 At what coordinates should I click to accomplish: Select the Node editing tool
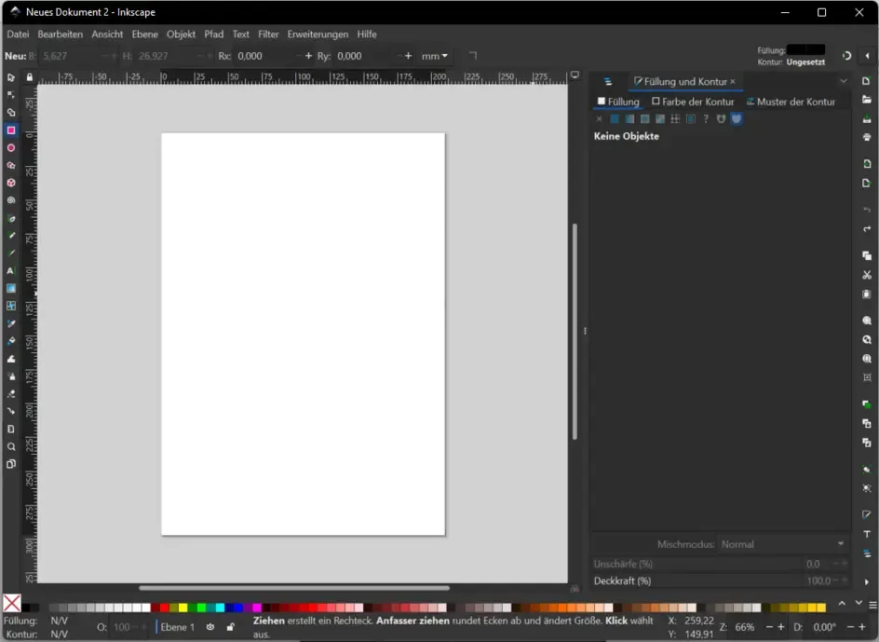click(x=11, y=93)
